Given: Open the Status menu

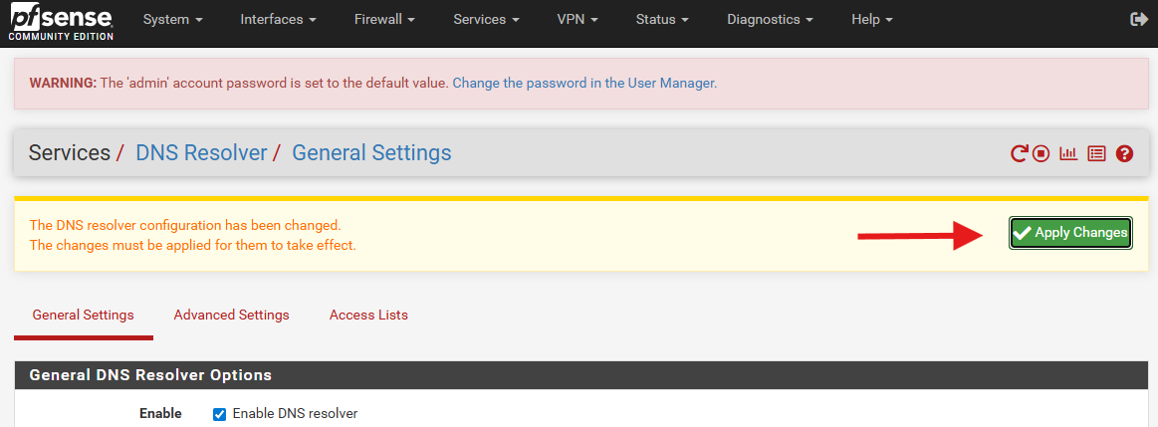Looking at the screenshot, I should coord(662,20).
